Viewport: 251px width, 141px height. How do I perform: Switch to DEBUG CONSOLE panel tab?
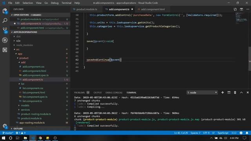coord(114,92)
